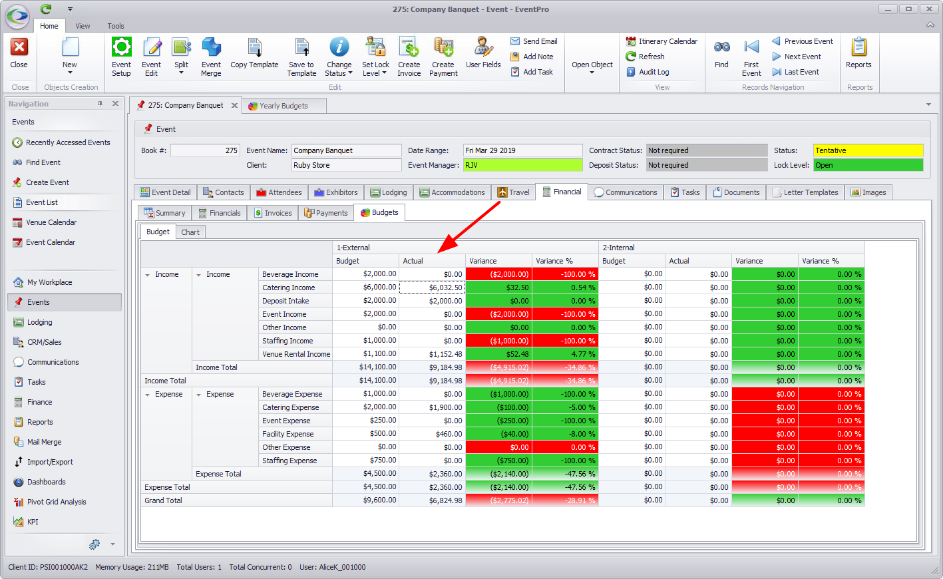Click the yellow Tentative status field

tap(868, 150)
